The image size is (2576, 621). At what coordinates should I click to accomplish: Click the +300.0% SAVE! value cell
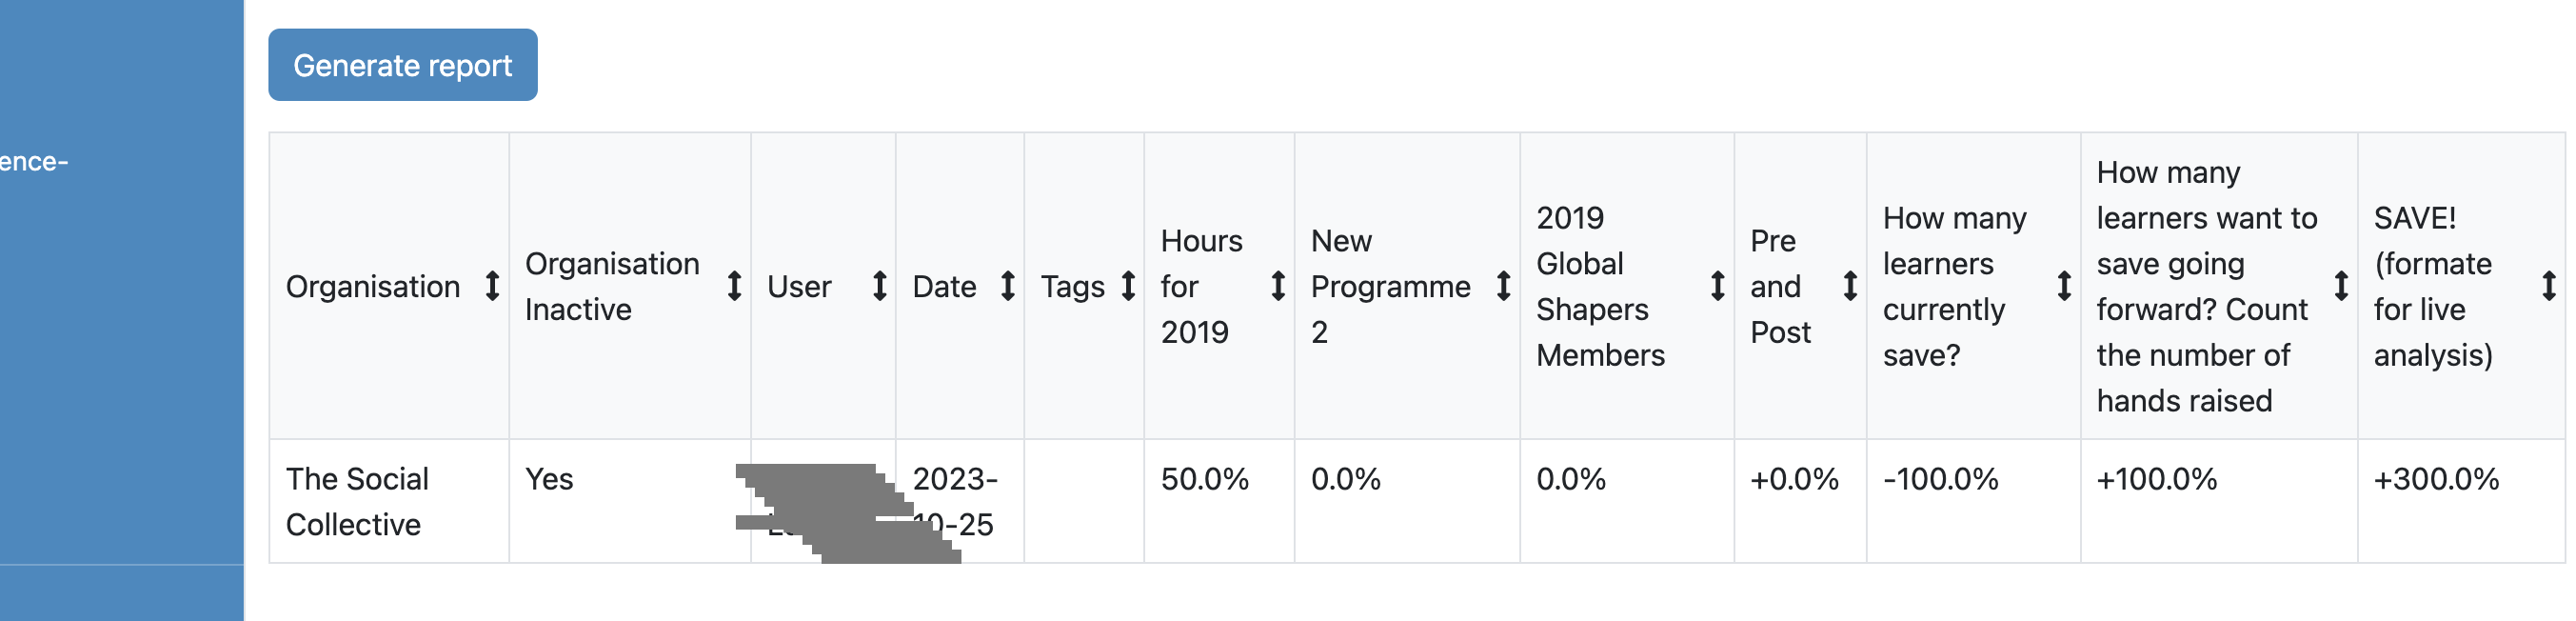pyautogui.click(x=2461, y=501)
